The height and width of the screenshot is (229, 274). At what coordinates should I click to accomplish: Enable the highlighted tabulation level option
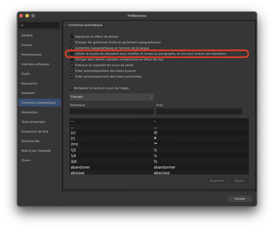click(73, 53)
